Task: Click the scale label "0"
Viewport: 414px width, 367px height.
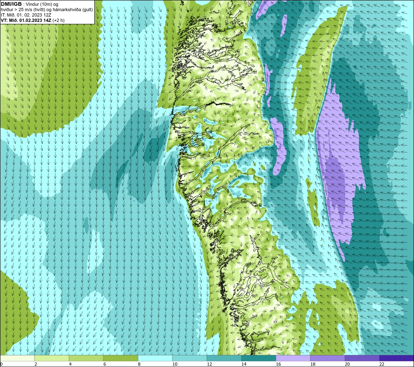Action: [x=1, y=364]
